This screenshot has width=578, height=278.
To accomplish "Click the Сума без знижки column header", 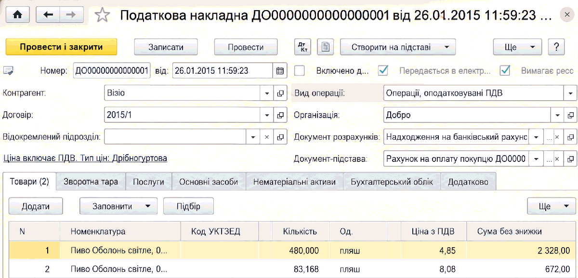I will point(522,231).
